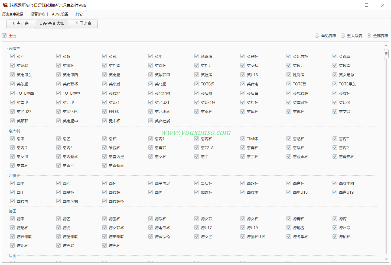Open the ADSL设置 menu
391x265 pixels.
point(60,14)
